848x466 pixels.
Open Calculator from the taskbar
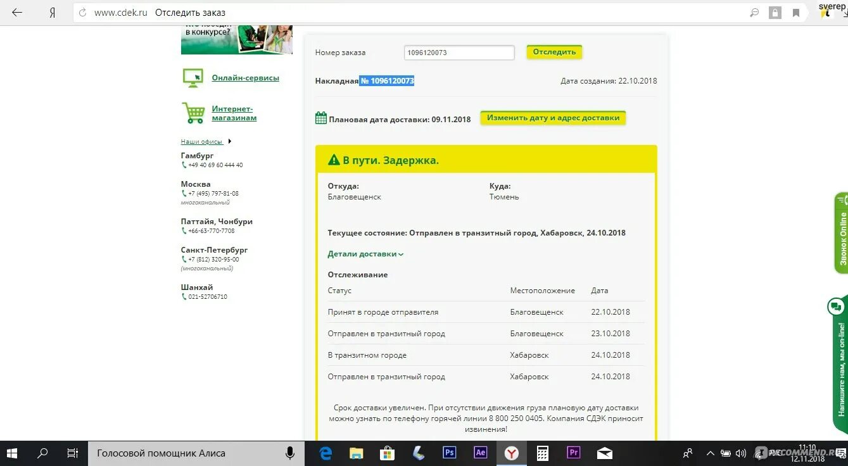[x=542, y=453]
